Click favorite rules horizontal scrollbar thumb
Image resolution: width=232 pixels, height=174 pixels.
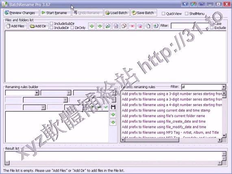coord(152,140)
